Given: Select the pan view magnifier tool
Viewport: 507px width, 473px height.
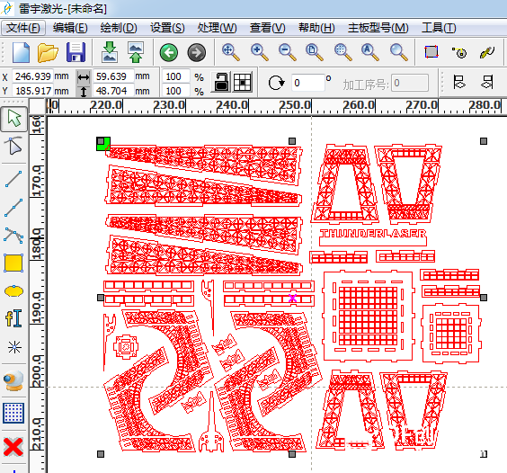Looking at the screenshot, I should coord(231,52).
